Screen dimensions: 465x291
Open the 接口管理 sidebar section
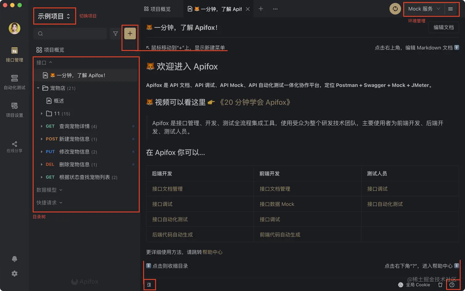(x=14, y=55)
